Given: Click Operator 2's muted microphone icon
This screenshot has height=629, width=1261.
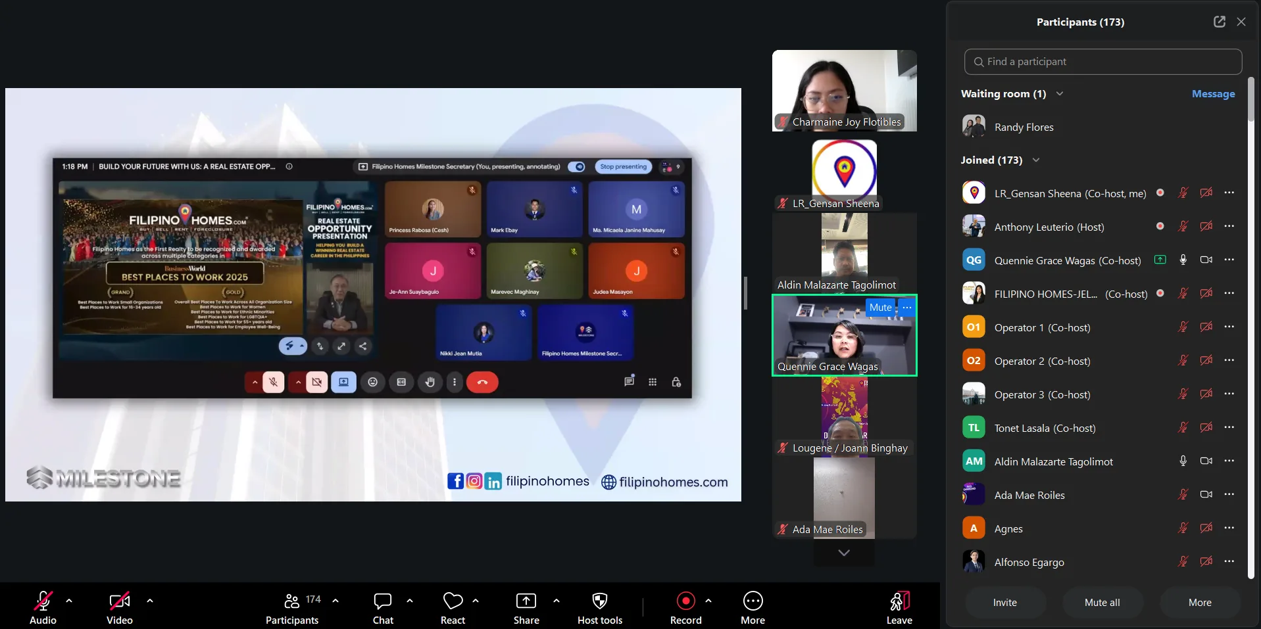Looking at the screenshot, I should 1183,361.
